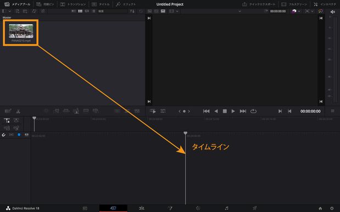The width and height of the screenshot is (340, 212).
Task: Click the sync clips icon
Action: coord(34,11)
